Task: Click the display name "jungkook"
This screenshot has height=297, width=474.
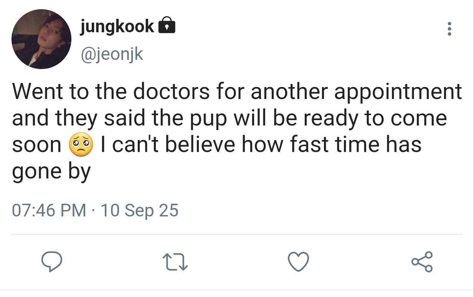Action: tap(117, 26)
